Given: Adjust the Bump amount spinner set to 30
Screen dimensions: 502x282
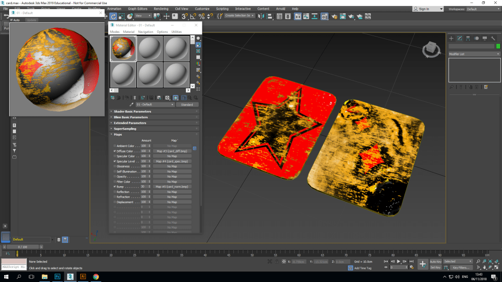Looking at the screenshot, I should point(150,187).
